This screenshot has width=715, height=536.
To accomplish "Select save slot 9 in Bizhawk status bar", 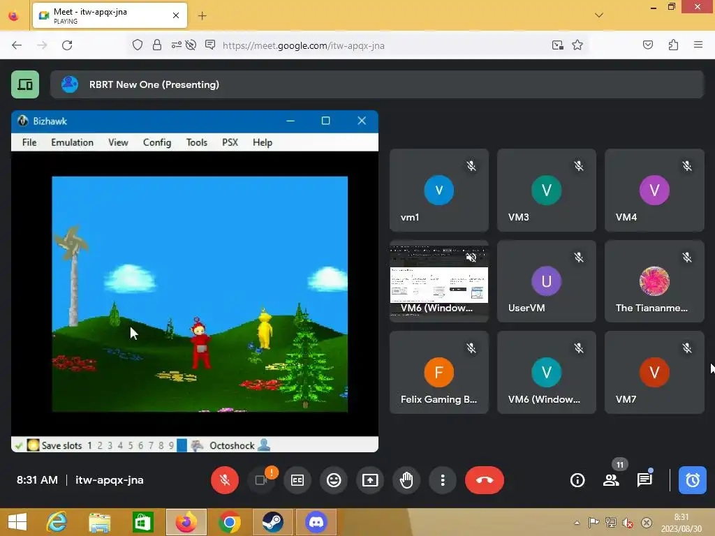I will point(171,445).
